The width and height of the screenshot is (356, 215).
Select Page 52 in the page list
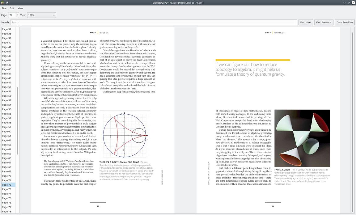click(8, 96)
